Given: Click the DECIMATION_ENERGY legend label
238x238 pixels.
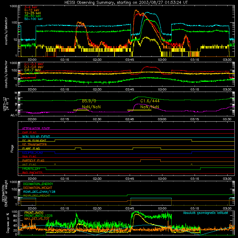Looking at the screenshot, I should coord(38,184).
